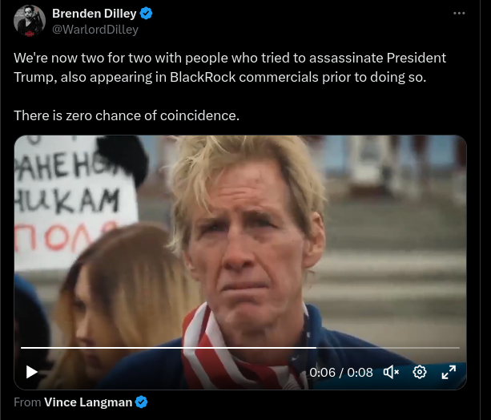491x420 pixels.
Task: Open the three-dot more options menu
Action: tap(459, 13)
